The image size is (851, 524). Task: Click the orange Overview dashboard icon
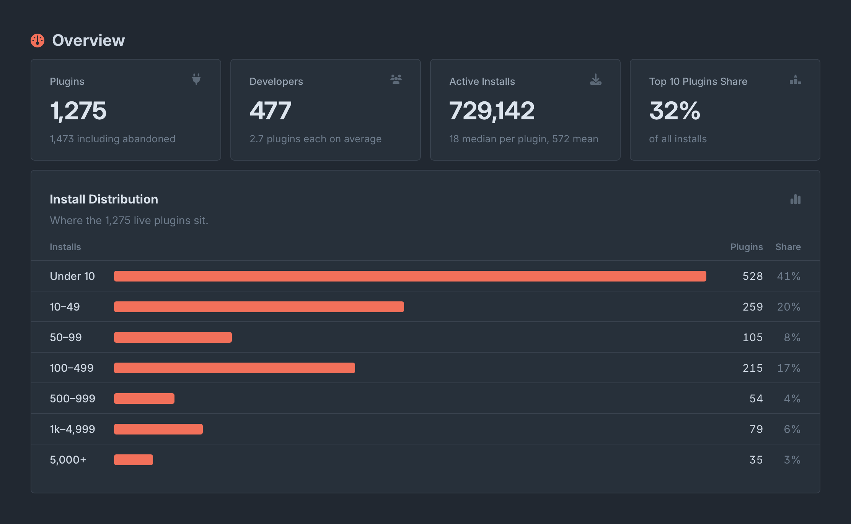(x=37, y=41)
